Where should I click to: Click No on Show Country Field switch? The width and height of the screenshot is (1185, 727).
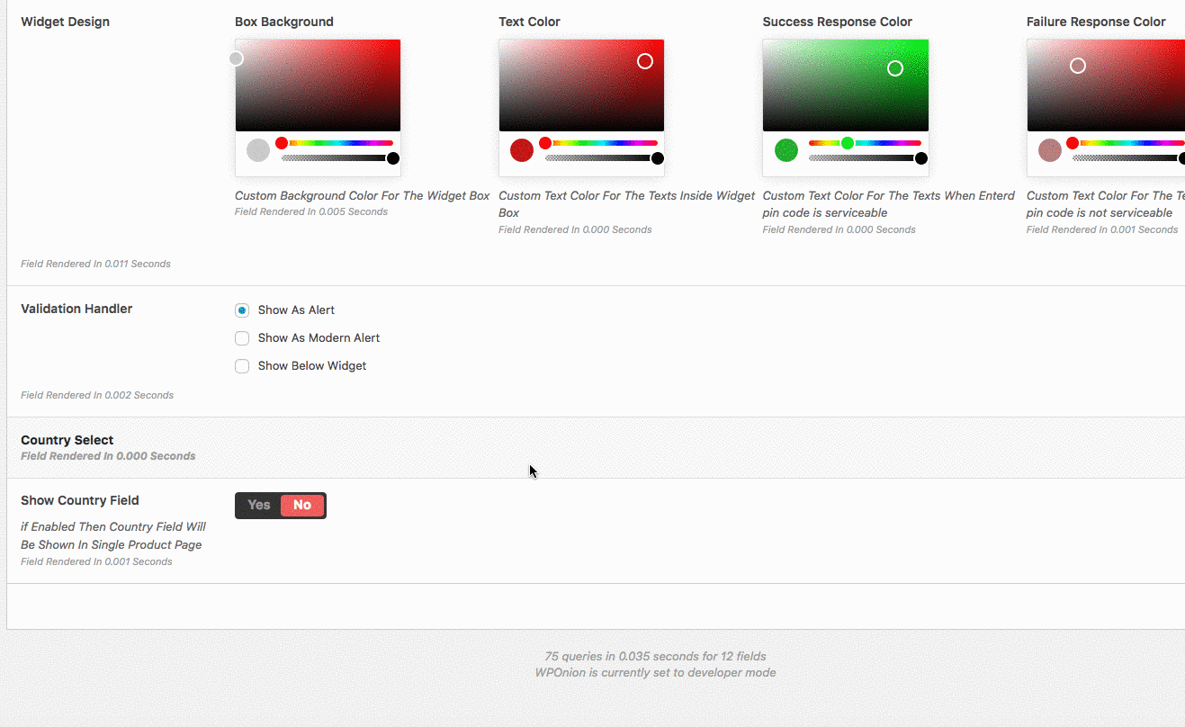click(x=302, y=506)
